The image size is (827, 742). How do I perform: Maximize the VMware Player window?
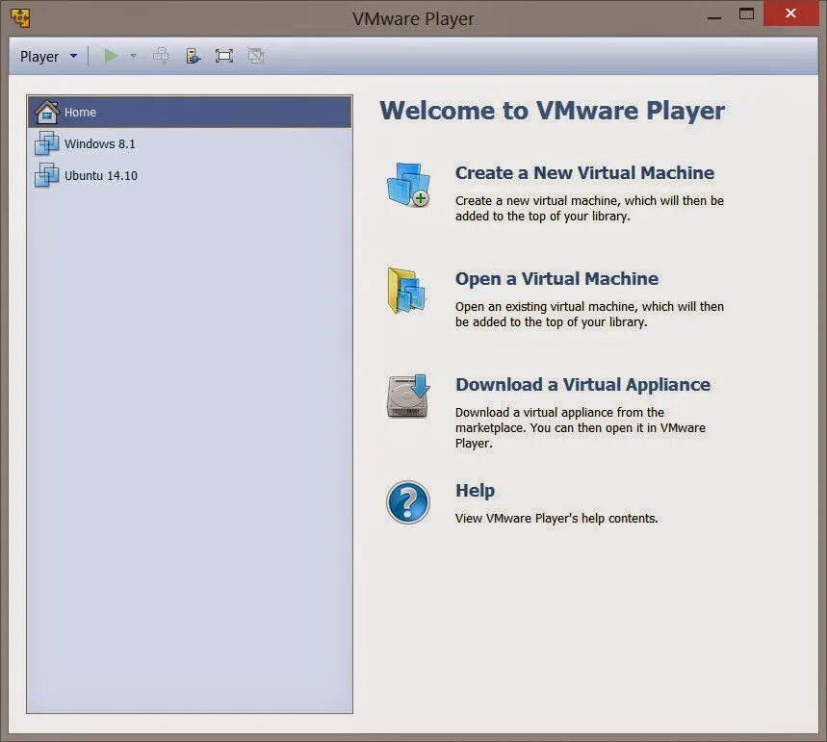click(x=746, y=13)
